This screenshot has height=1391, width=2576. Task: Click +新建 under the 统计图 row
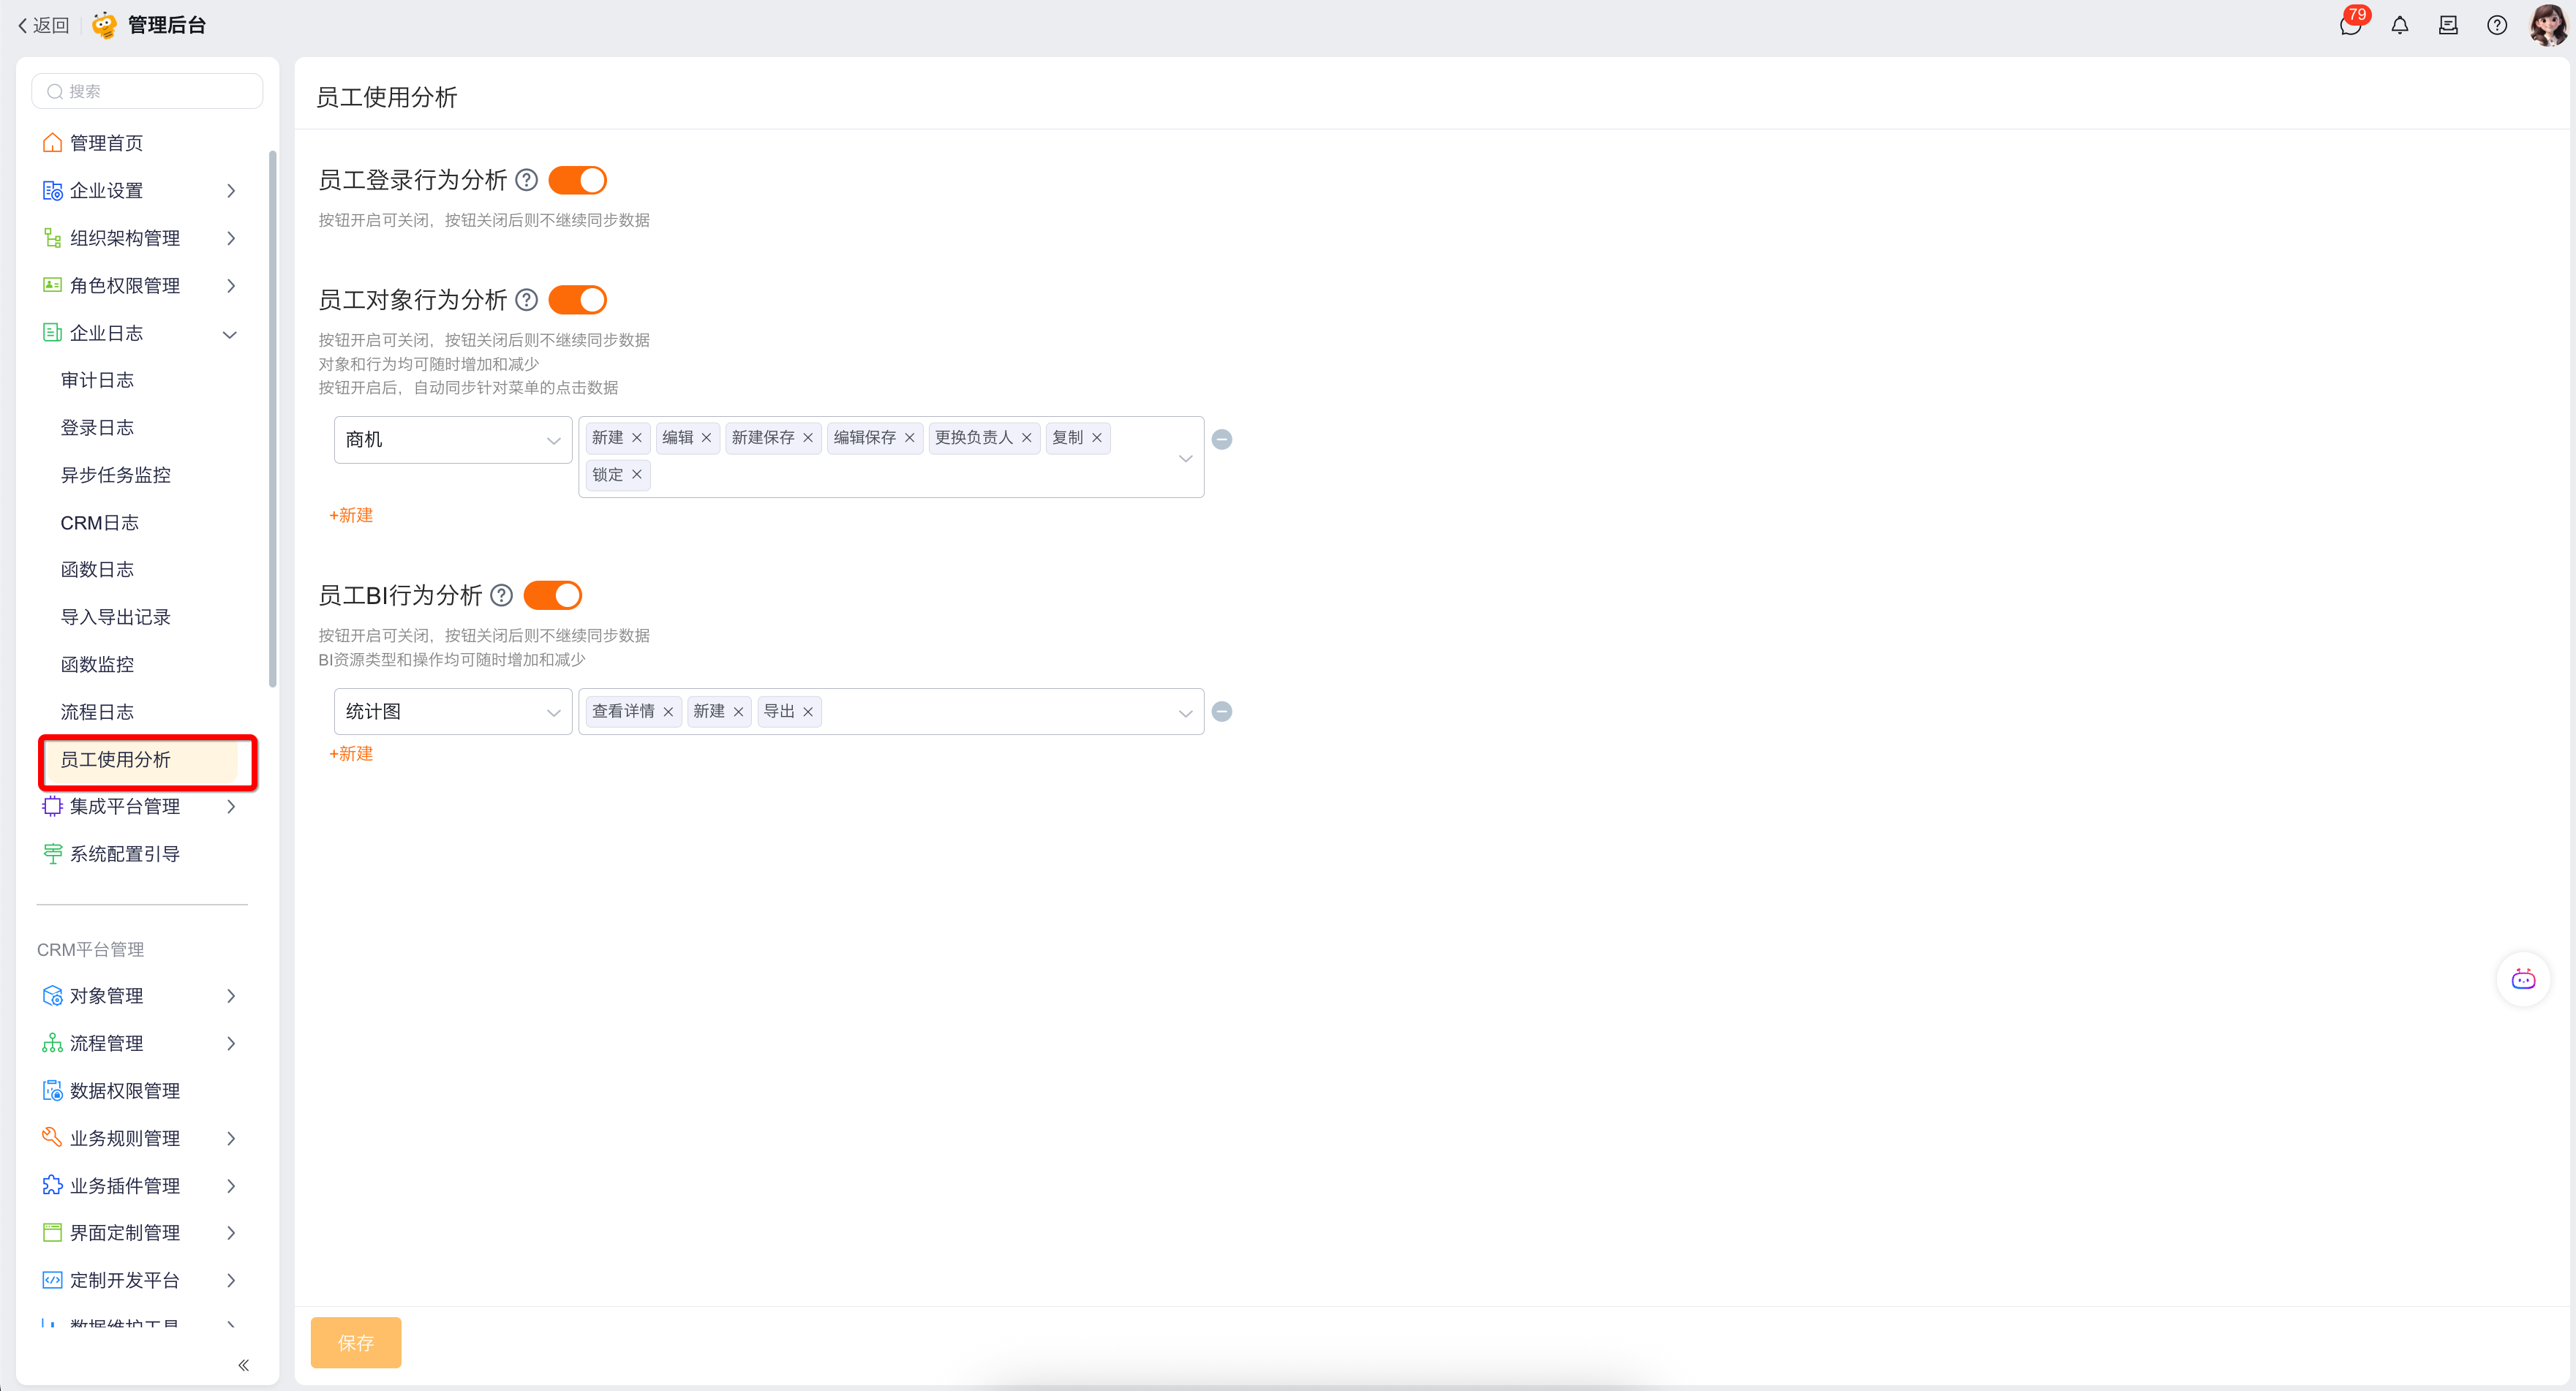coord(351,754)
